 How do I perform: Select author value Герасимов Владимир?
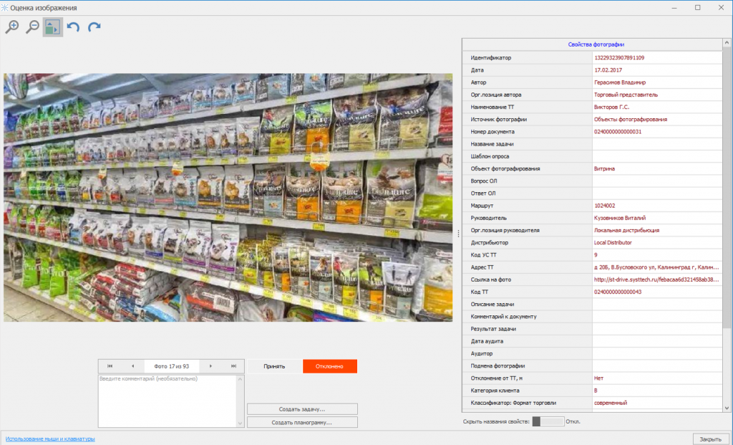coord(620,82)
